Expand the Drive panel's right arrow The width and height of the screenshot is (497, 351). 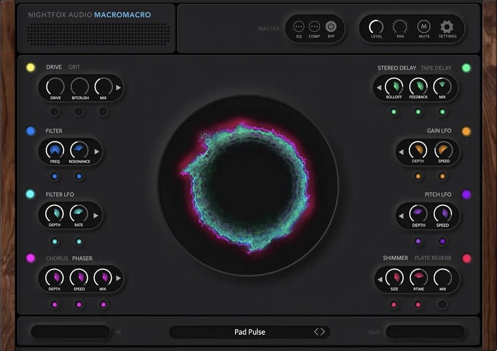(x=117, y=88)
